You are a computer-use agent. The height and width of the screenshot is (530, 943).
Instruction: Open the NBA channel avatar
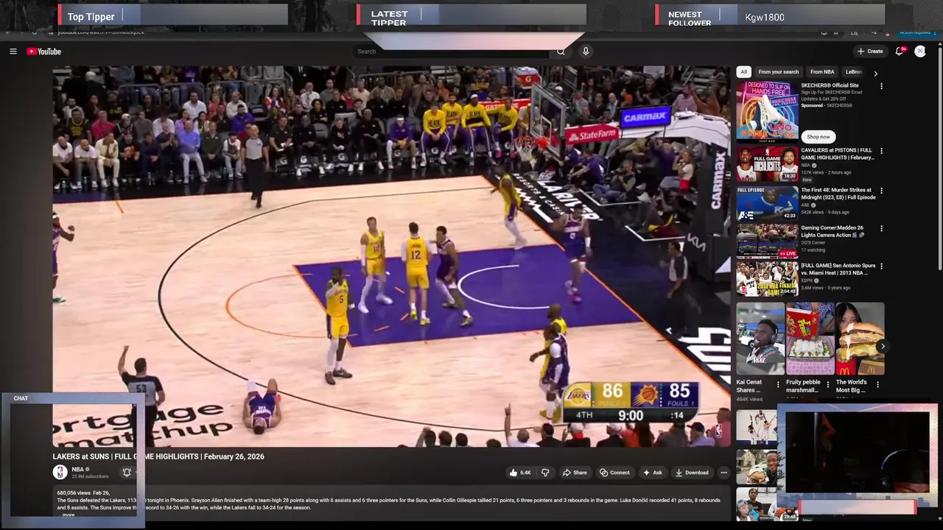[x=60, y=473]
